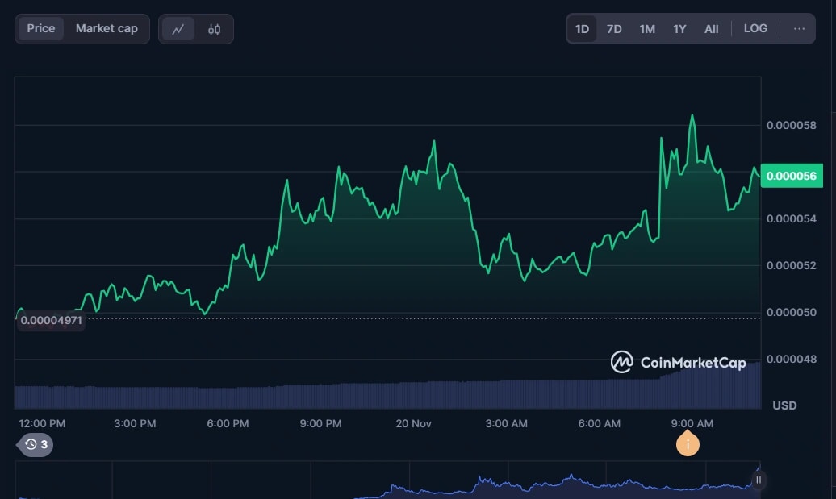Open the three-dot more options menu

pos(799,28)
